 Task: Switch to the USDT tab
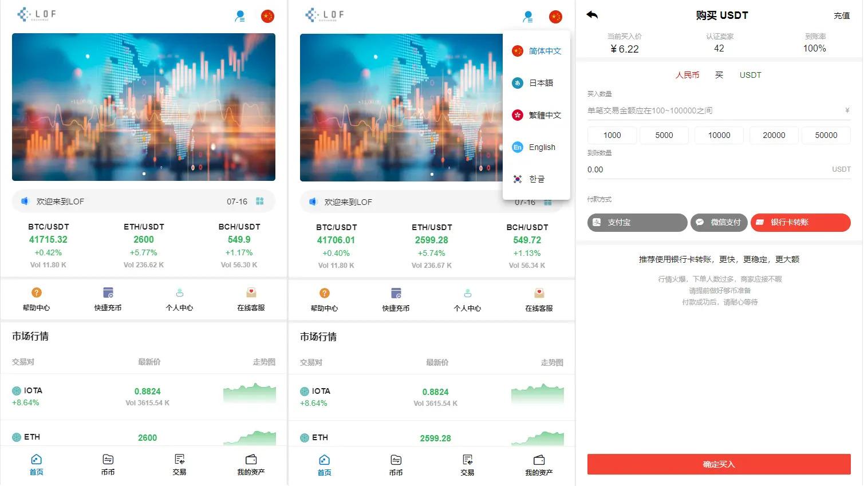pyautogui.click(x=750, y=75)
